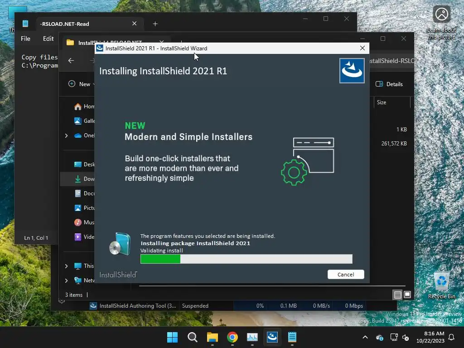Show hidden system tray icons

coord(365,337)
